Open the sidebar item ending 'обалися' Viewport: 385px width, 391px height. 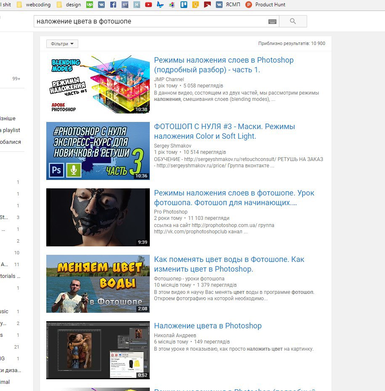[x=11, y=142]
